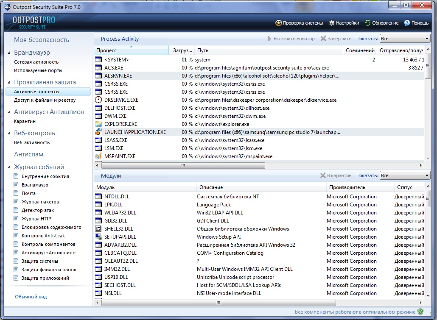Collapse the Веб-контроль section
Viewport: 437px width, 320px height.
(x=9, y=133)
